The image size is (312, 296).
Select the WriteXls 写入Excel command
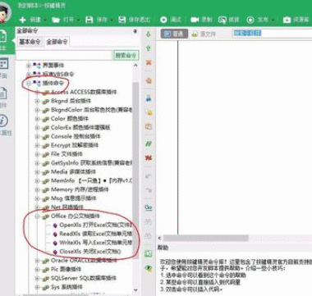pyautogui.click(x=92, y=243)
